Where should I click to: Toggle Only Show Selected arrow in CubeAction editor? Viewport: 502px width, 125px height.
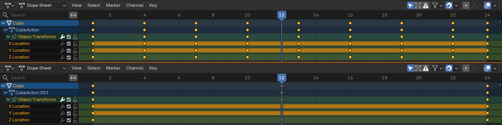pyautogui.click(x=410, y=5)
